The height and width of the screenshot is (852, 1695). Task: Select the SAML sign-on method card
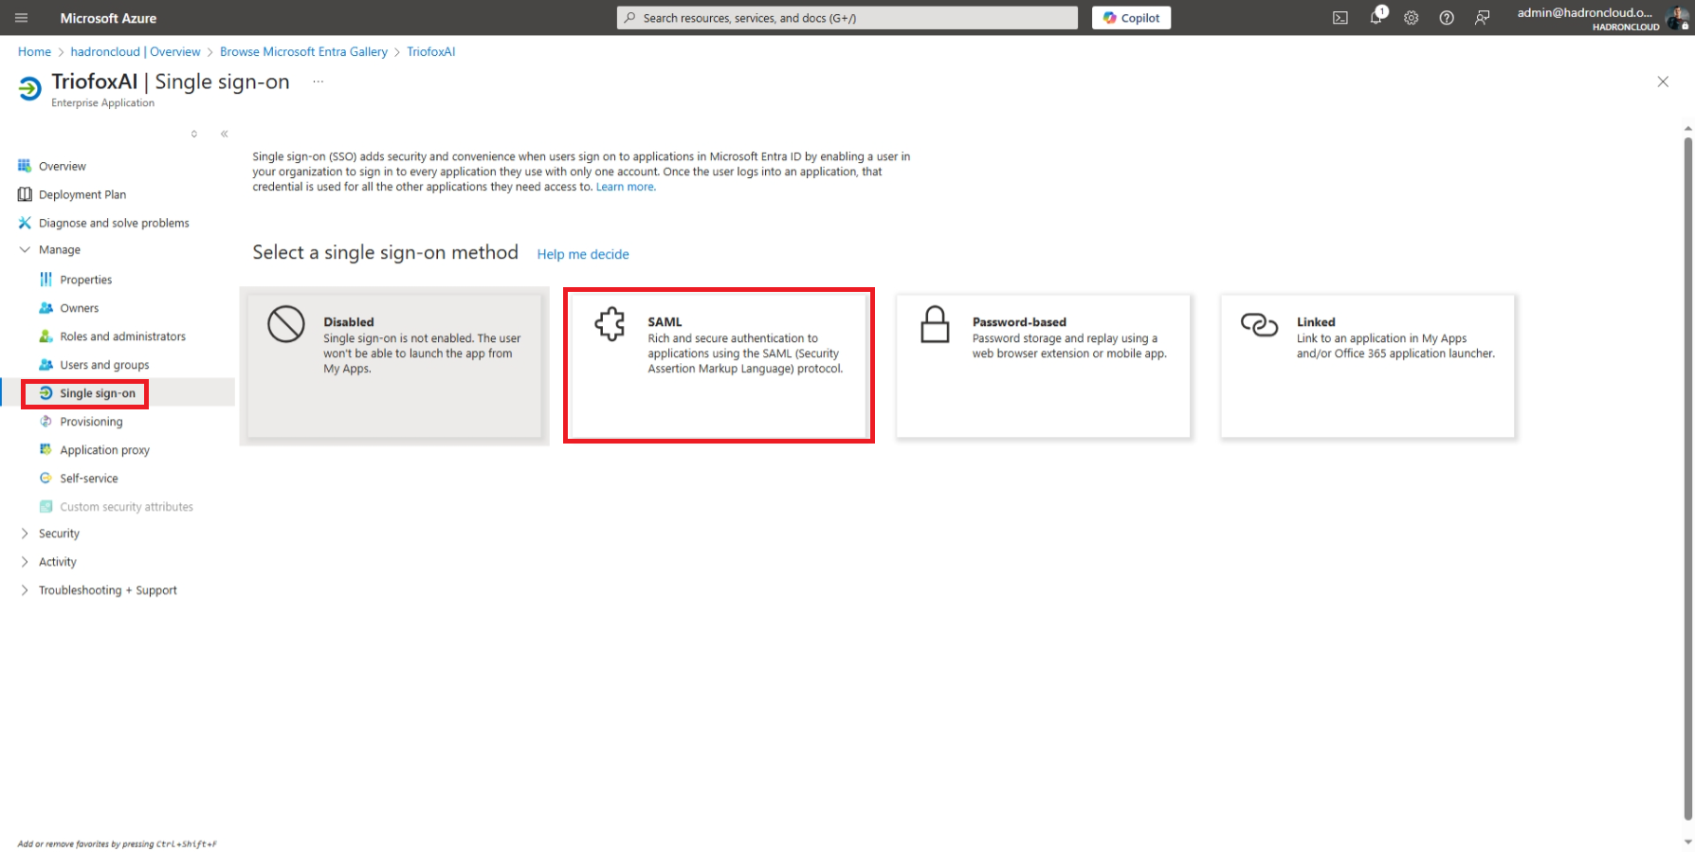click(719, 366)
